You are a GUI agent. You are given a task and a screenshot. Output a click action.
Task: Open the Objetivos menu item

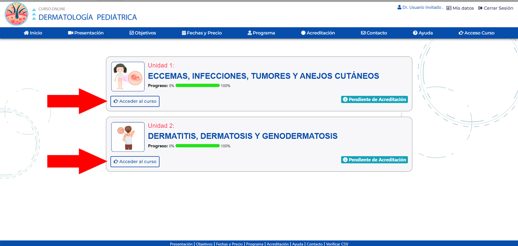click(143, 33)
